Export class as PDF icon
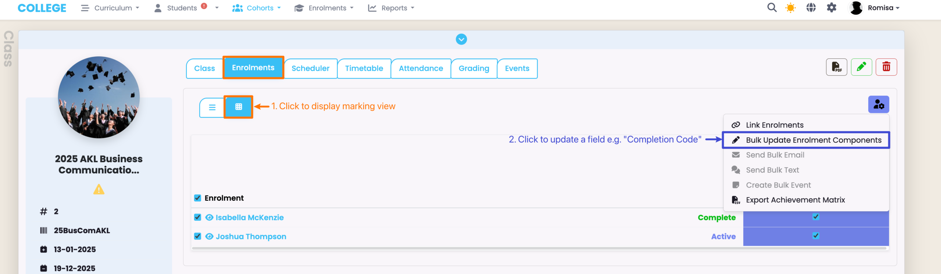Viewport: 941px width, 274px height. [x=836, y=67]
